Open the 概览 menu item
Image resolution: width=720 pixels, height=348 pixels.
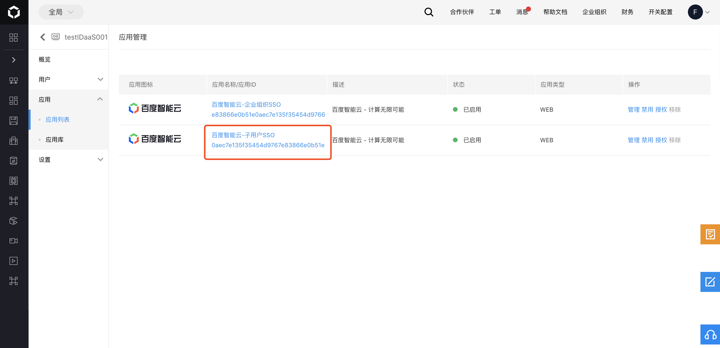tap(44, 59)
